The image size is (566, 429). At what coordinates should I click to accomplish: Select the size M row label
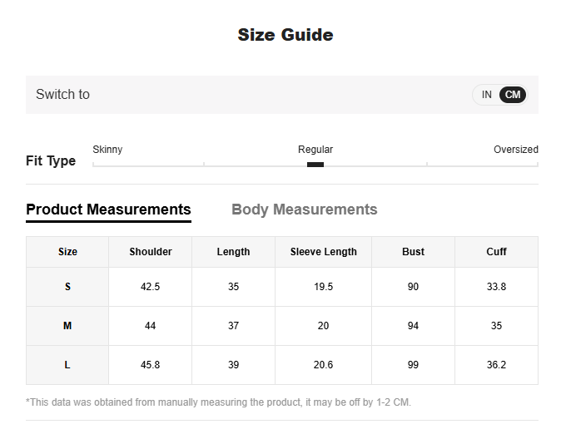pos(67,326)
